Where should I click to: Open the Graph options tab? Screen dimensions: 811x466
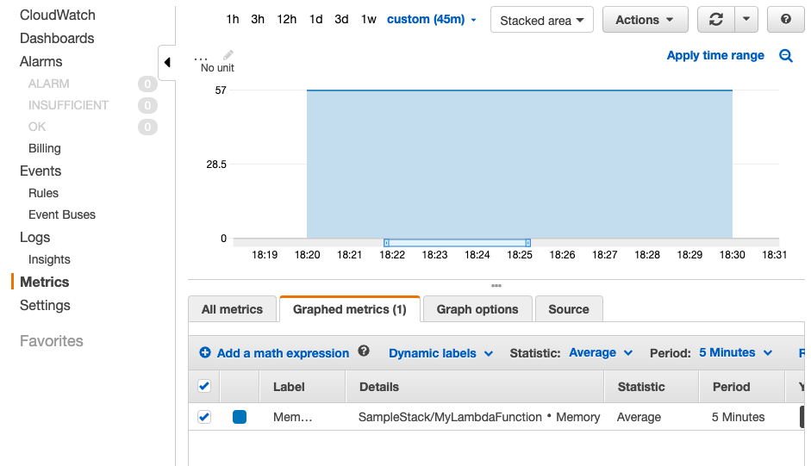477,309
